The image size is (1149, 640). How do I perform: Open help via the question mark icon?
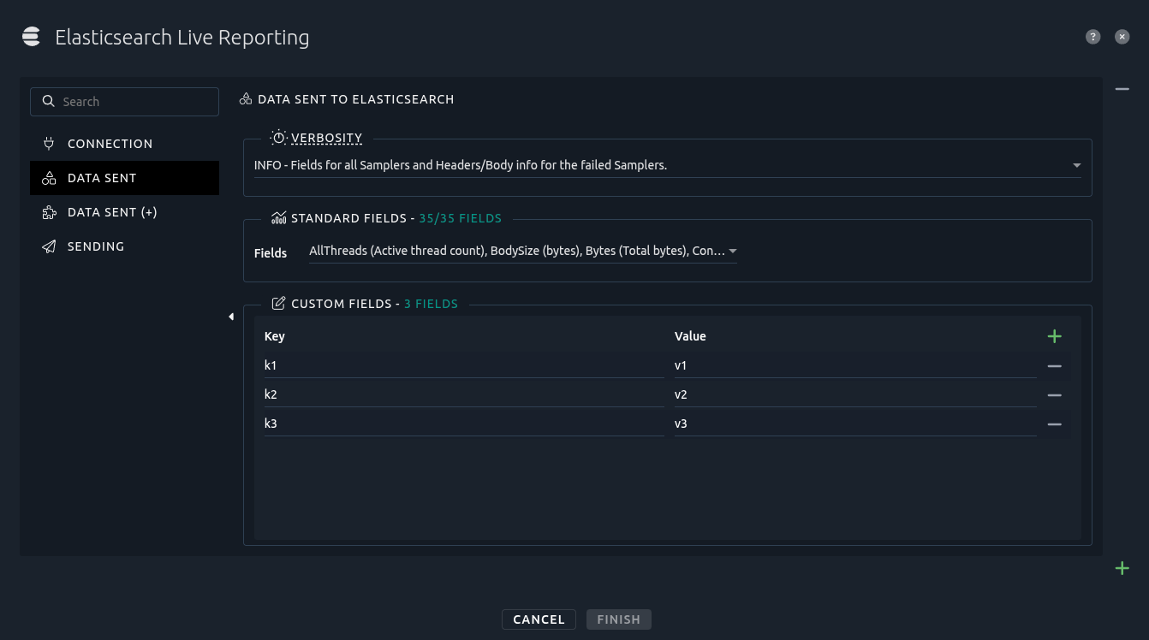(1092, 37)
